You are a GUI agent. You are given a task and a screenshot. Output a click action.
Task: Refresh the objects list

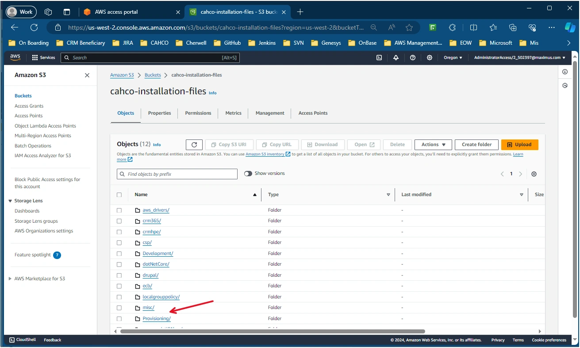pyautogui.click(x=194, y=145)
